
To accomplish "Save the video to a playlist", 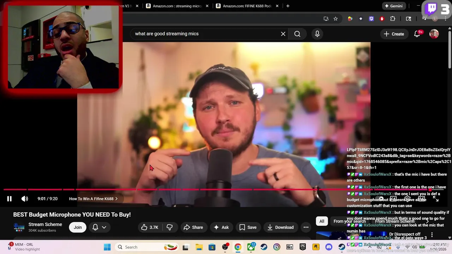I will click(248, 228).
